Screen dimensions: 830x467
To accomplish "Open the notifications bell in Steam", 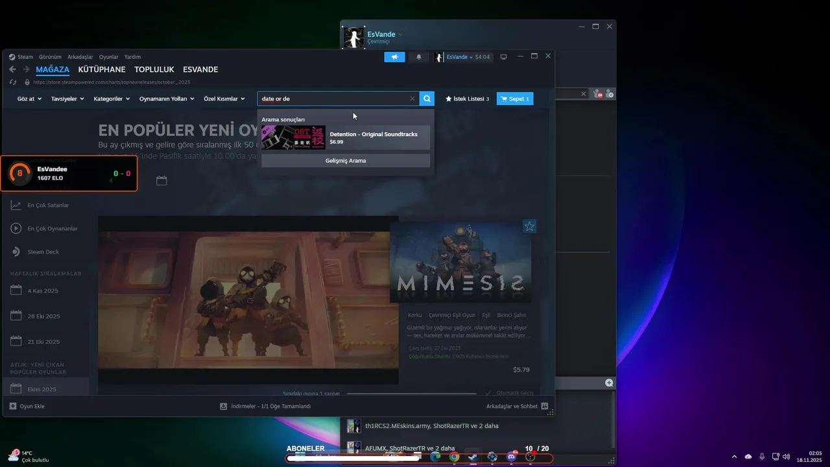I will 419,57.
